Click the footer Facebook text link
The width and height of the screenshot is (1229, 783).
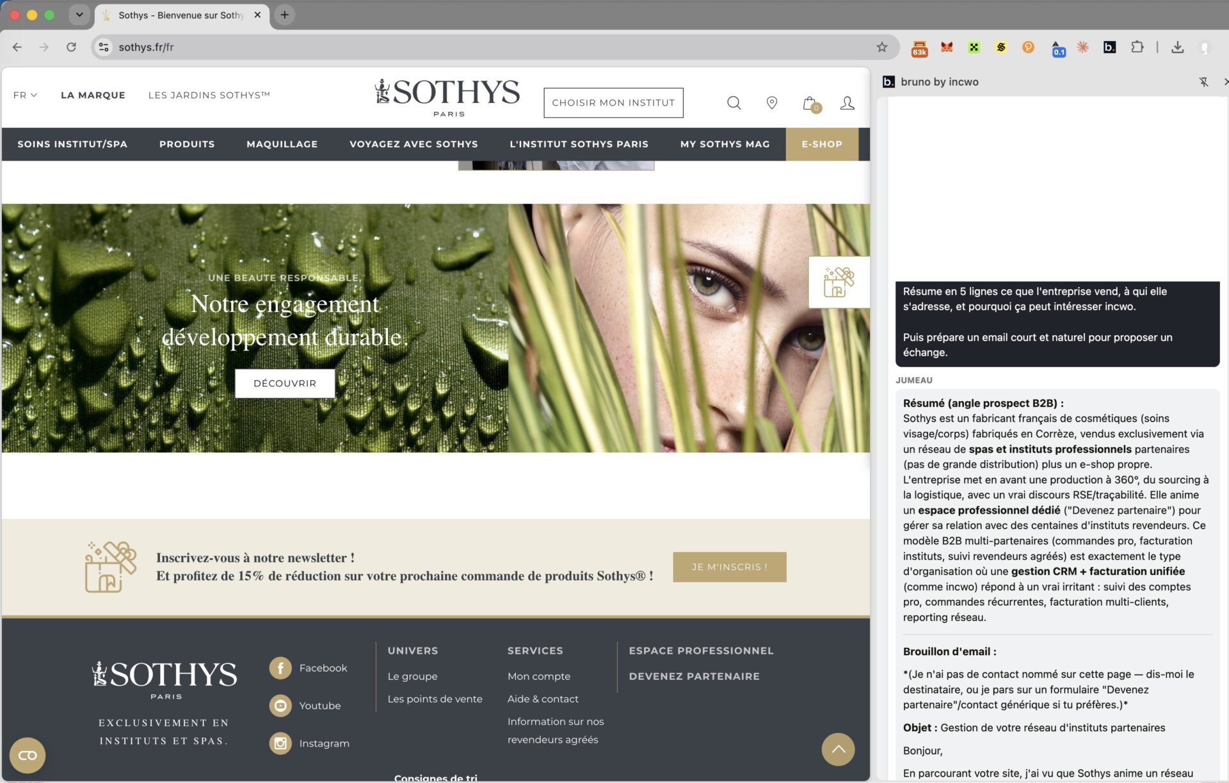tap(323, 668)
